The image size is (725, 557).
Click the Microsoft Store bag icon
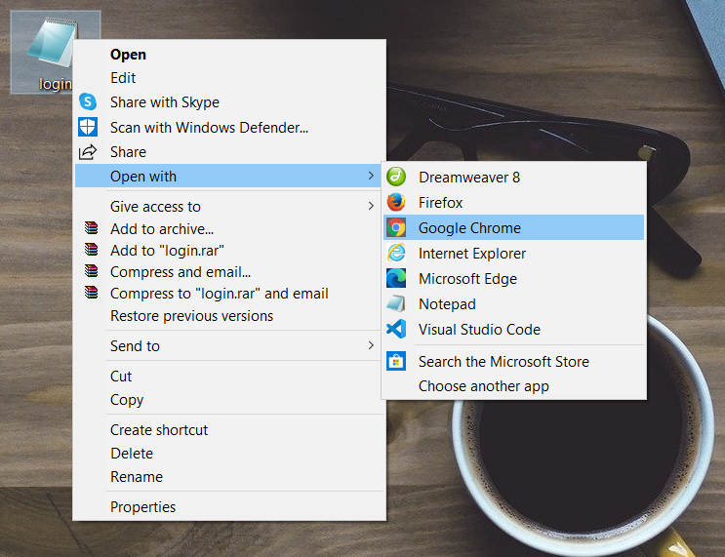coord(396,361)
